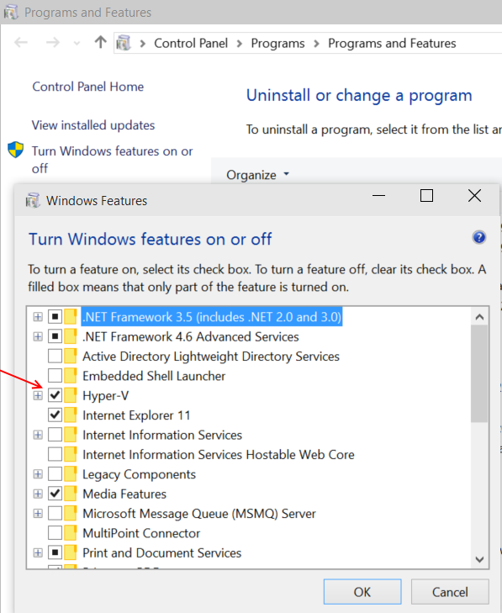Click OK button in Windows Features
Image resolution: width=502 pixels, height=613 pixels.
pyautogui.click(x=362, y=592)
